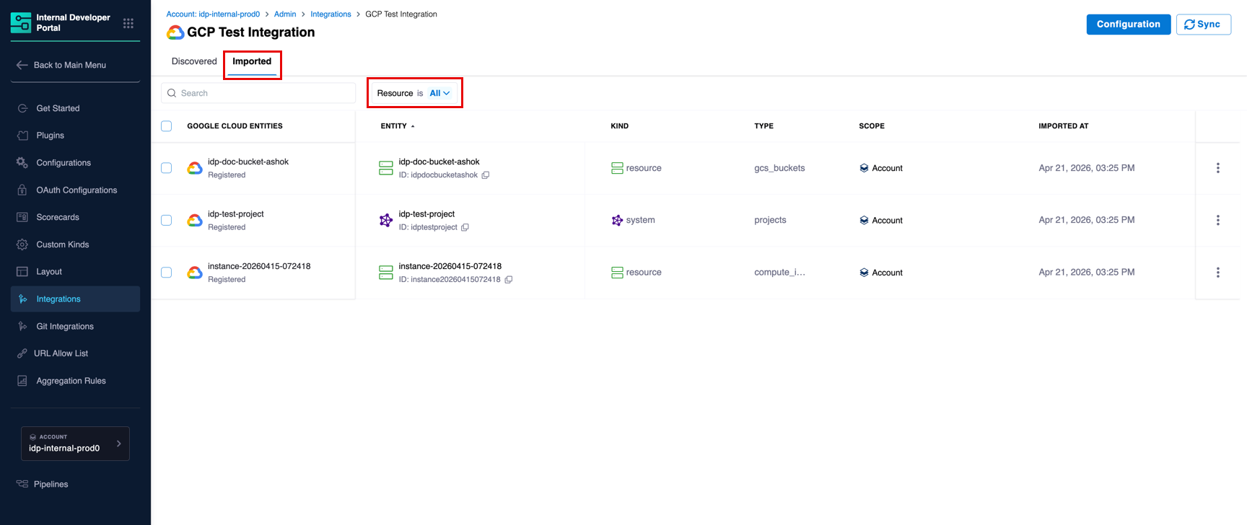
Task: Follow the Admin breadcrumb link
Action: pyautogui.click(x=285, y=14)
